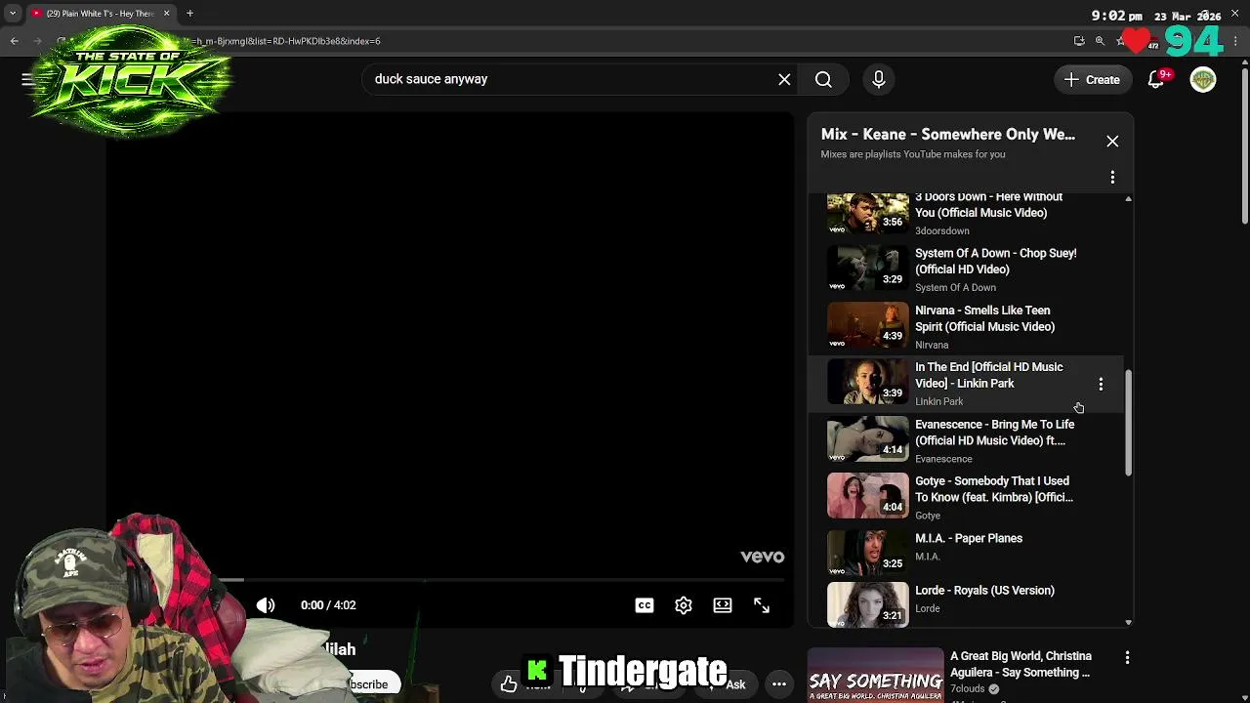The width and height of the screenshot is (1250, 703).
Task: Click title 'Lorde - Royals (US Version)'
Action: 984,591
